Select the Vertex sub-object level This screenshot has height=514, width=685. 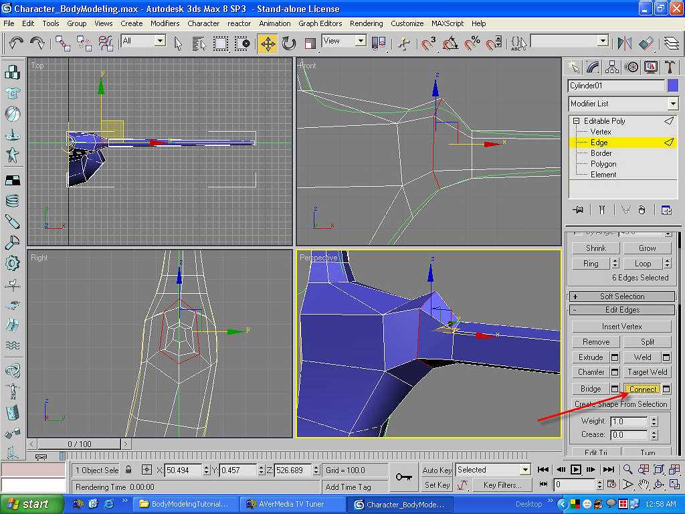pos(601,132)
